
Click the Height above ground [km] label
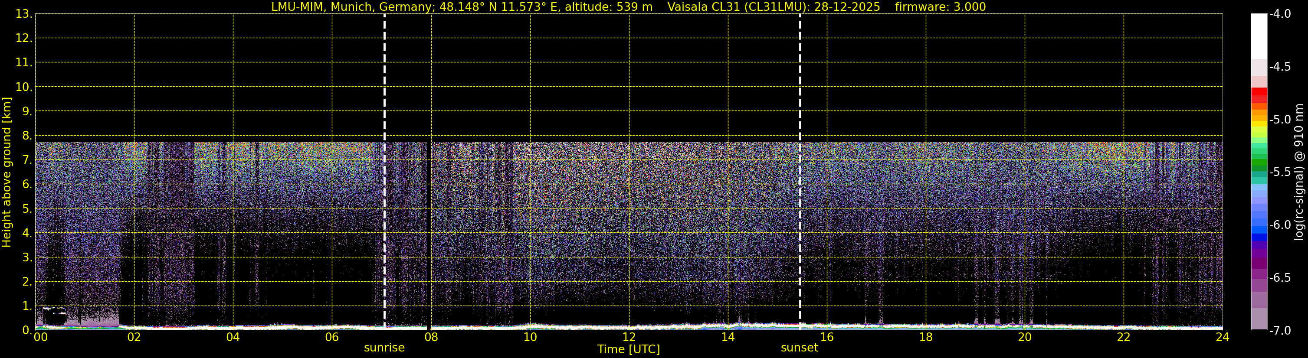coord(7,172)
